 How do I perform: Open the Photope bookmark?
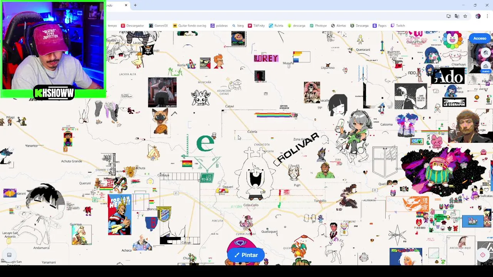(318, 26)
